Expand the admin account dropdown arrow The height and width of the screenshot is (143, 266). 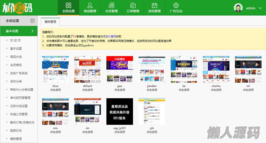tap(260, 8)
